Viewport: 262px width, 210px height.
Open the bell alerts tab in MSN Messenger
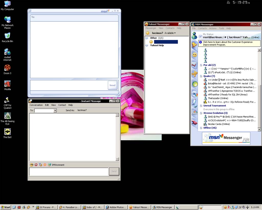194,45
